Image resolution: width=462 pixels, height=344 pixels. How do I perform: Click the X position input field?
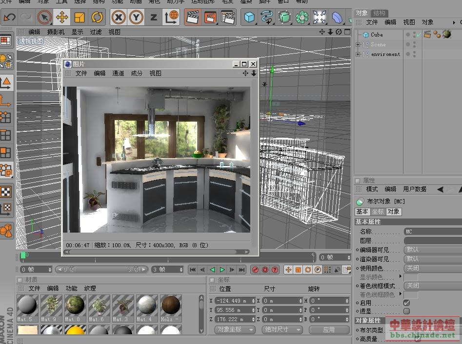tap(235, 301)
